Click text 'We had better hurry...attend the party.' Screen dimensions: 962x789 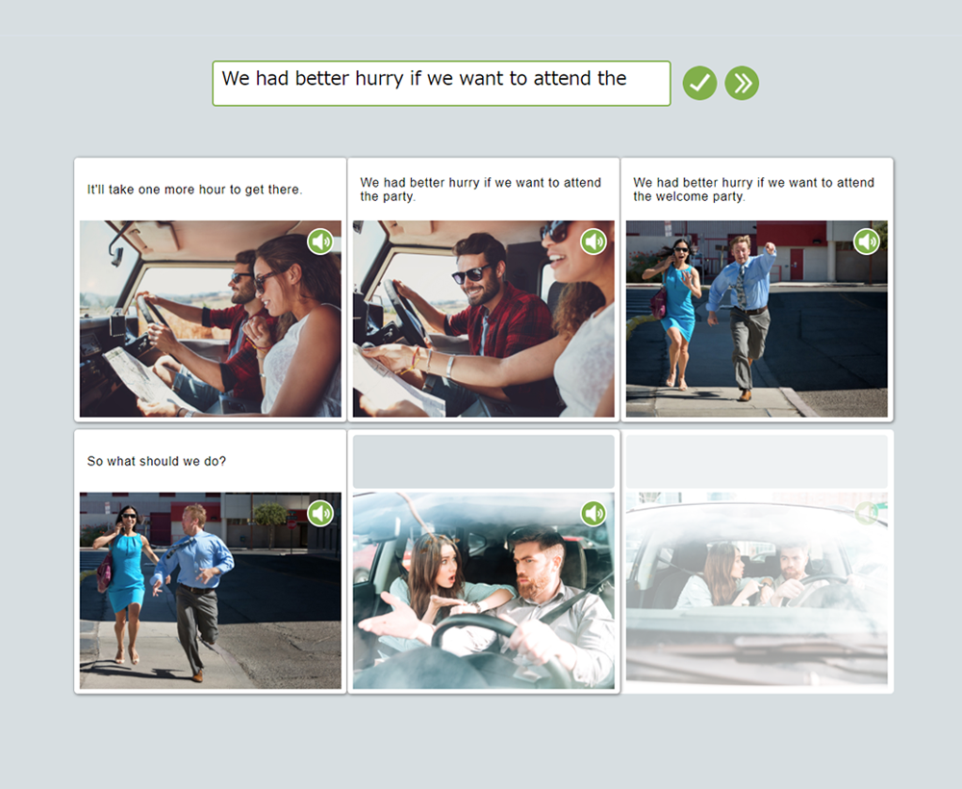tap(480, 190)
